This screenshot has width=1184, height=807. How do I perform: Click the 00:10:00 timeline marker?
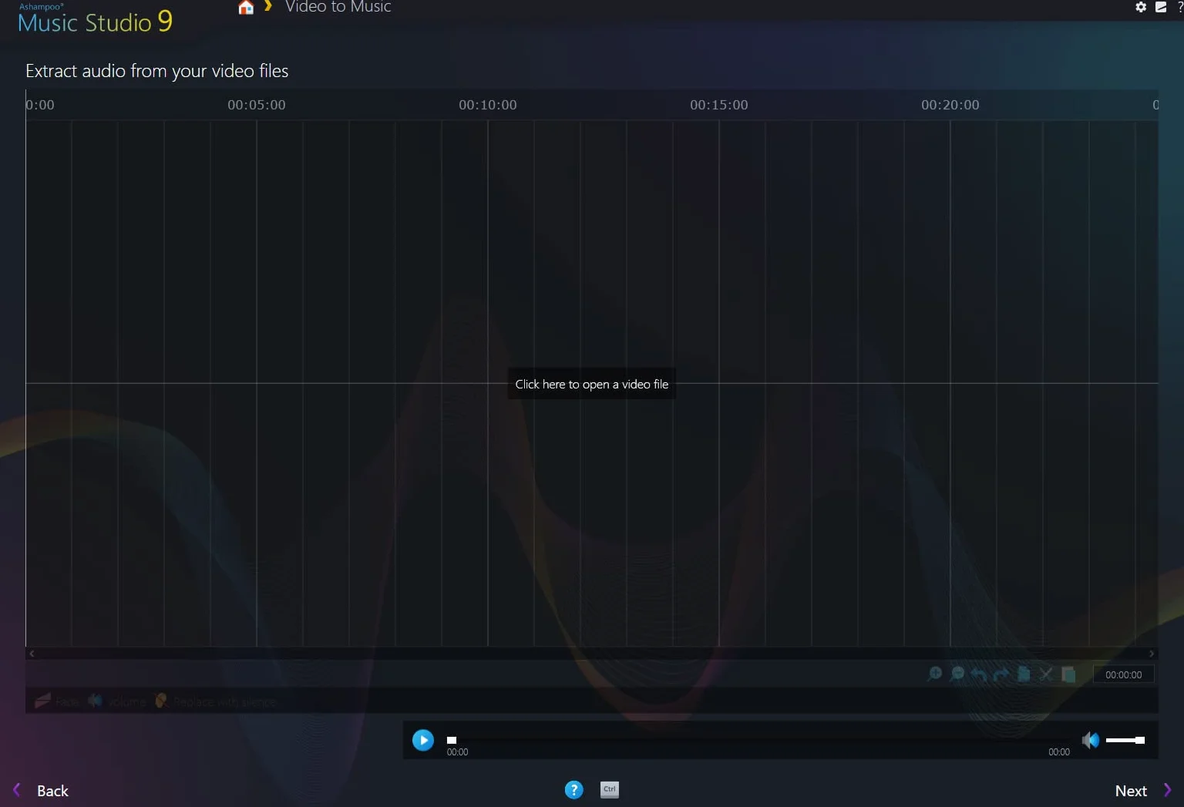pyautogui.click(x=488, y=105)
